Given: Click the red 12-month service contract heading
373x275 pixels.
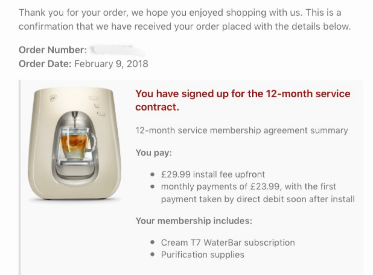Looking at the screenshot, I should (243, 100).
